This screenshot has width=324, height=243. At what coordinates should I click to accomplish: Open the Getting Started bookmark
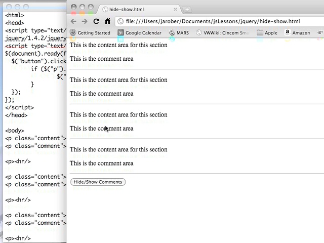pyautogui.click(x=90, y=32)
